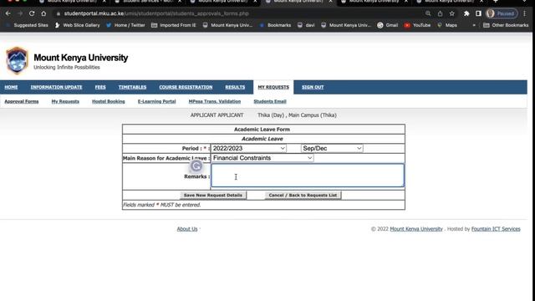
Task: Open the extensions puzzle icon
Action: point(466,13)
